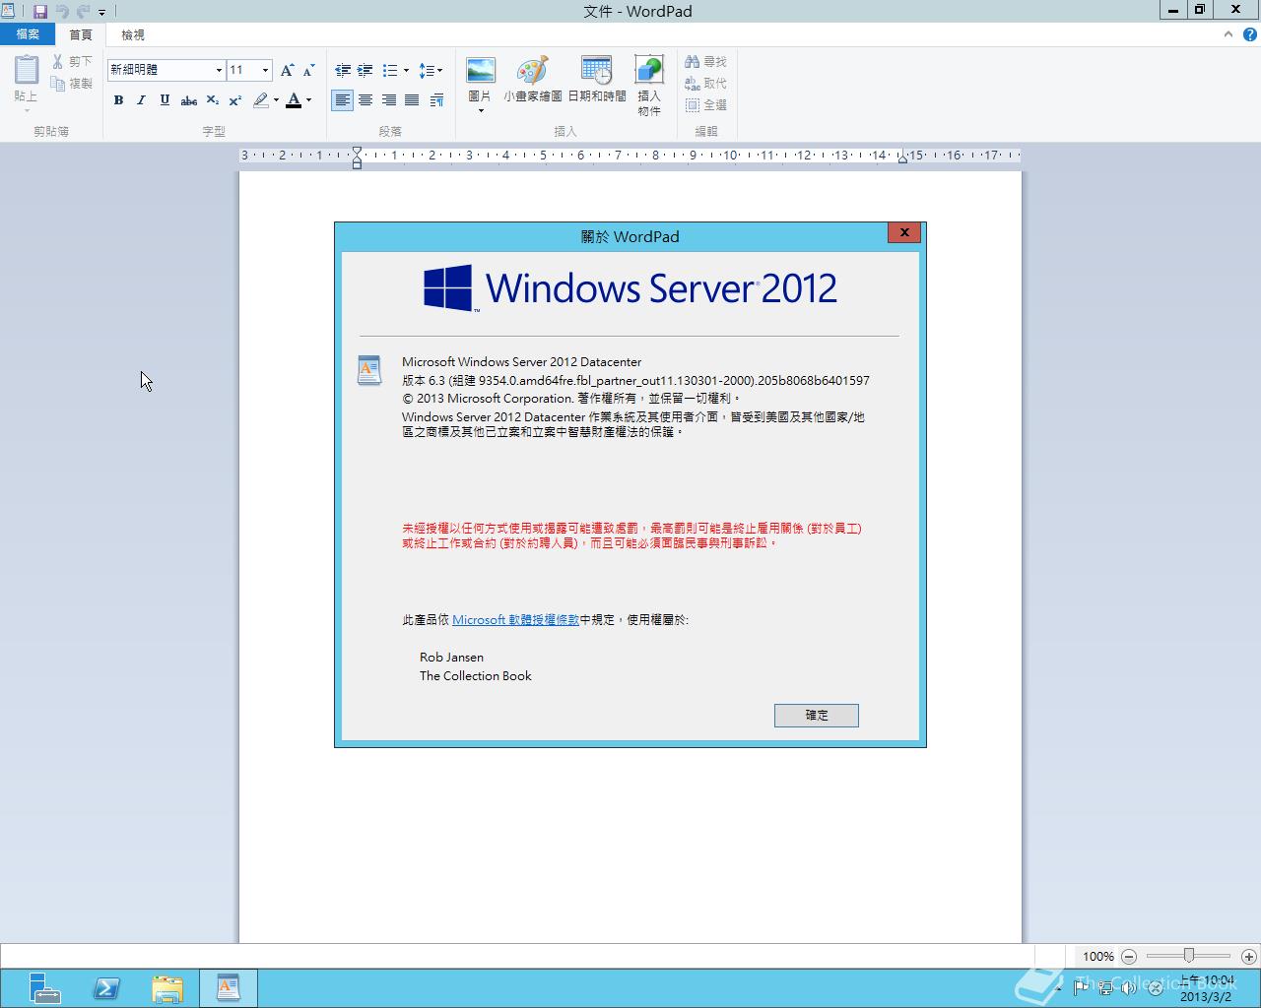Screen dimensions: 1261x1008
Task: Click 尋找 find with binoculars icon
Action: tap(706, 61)
